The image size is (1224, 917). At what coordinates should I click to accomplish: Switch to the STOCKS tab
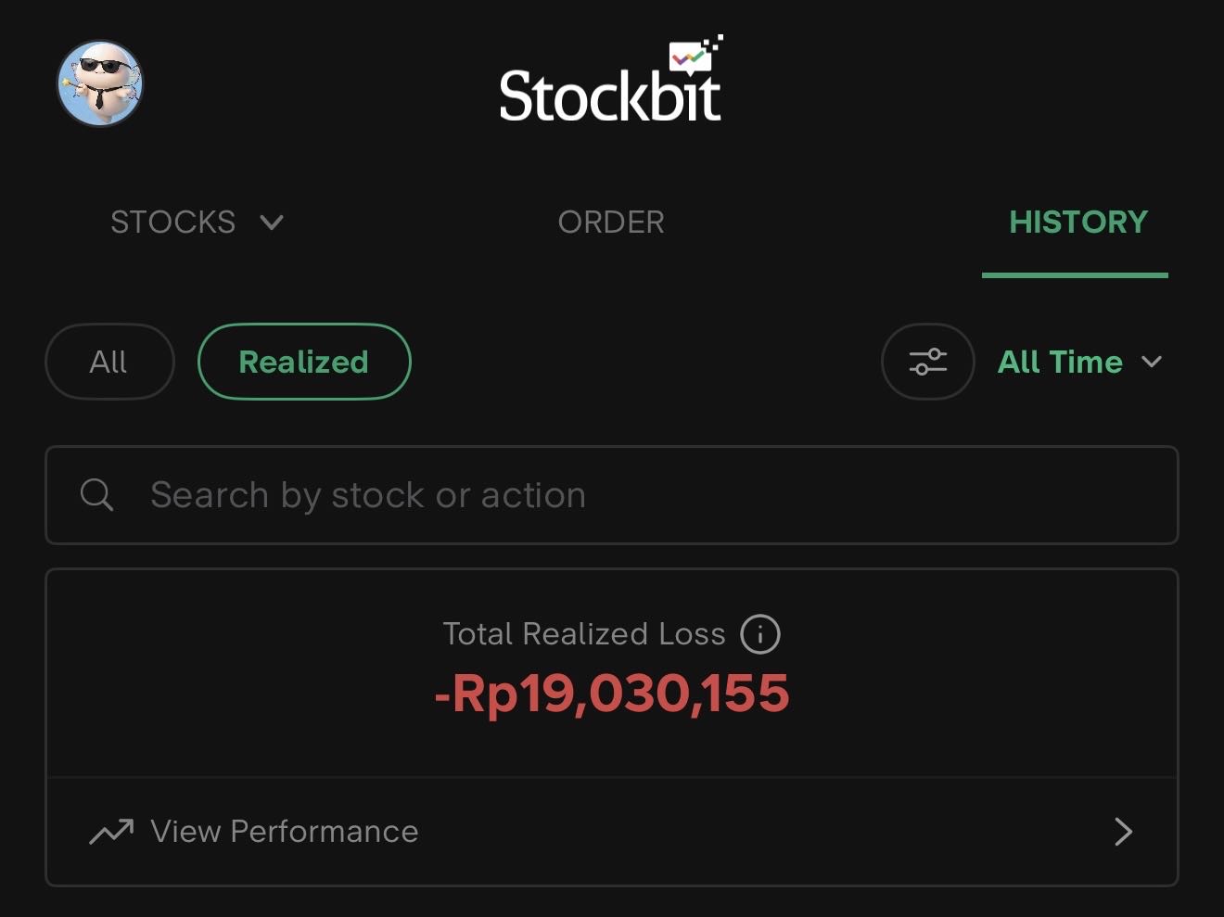(173, 223)
